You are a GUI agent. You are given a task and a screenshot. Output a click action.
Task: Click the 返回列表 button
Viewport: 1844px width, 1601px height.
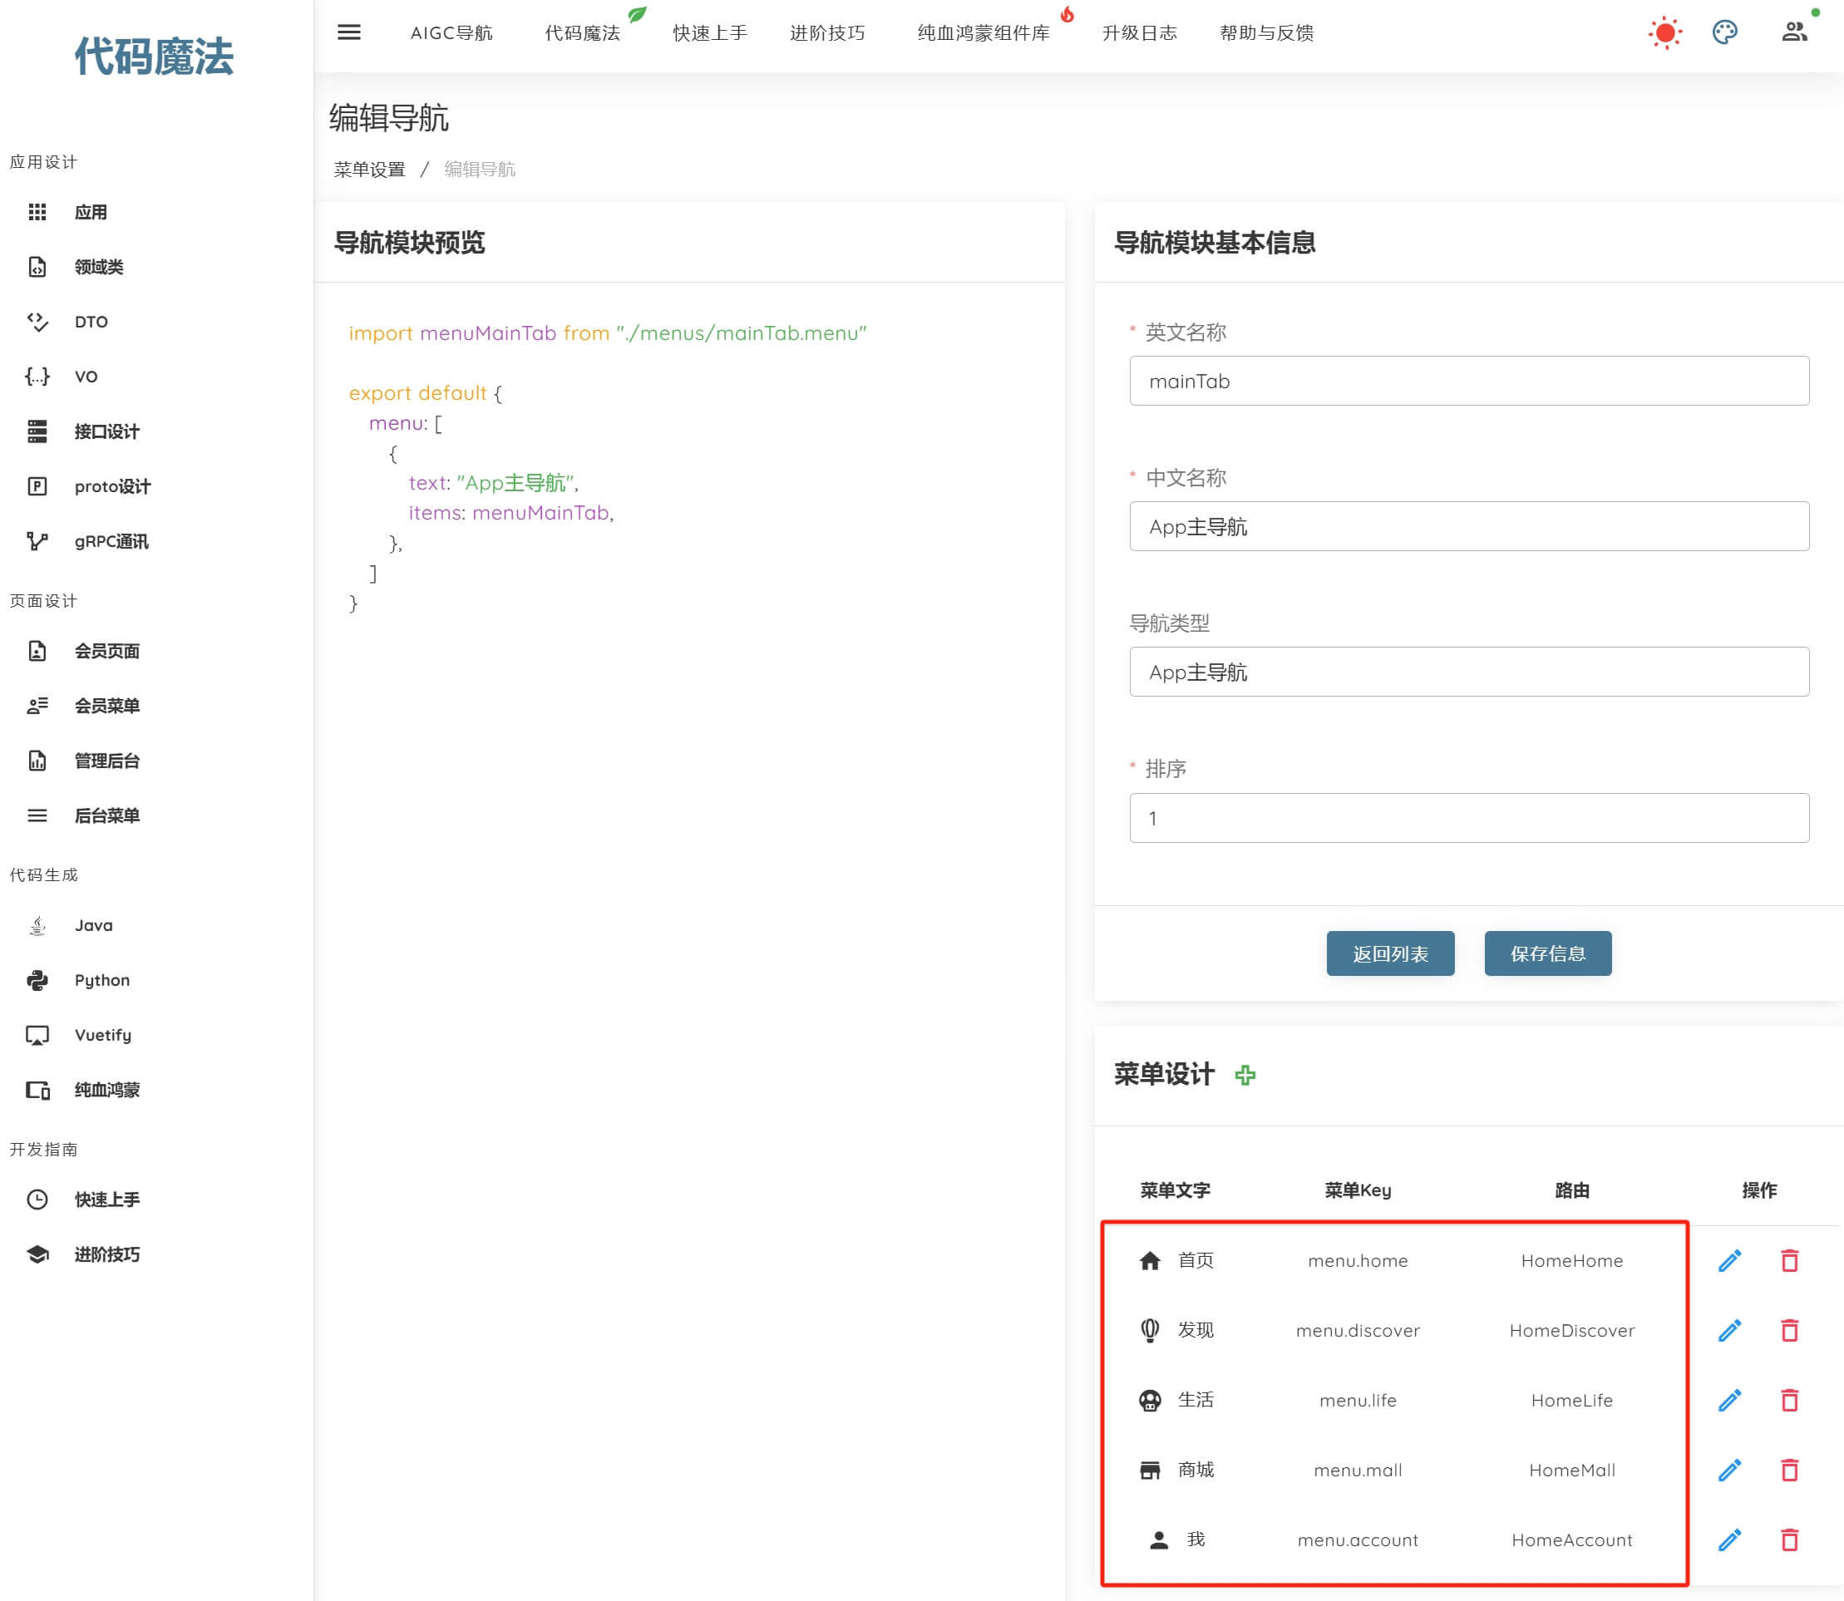[1390, 953]
